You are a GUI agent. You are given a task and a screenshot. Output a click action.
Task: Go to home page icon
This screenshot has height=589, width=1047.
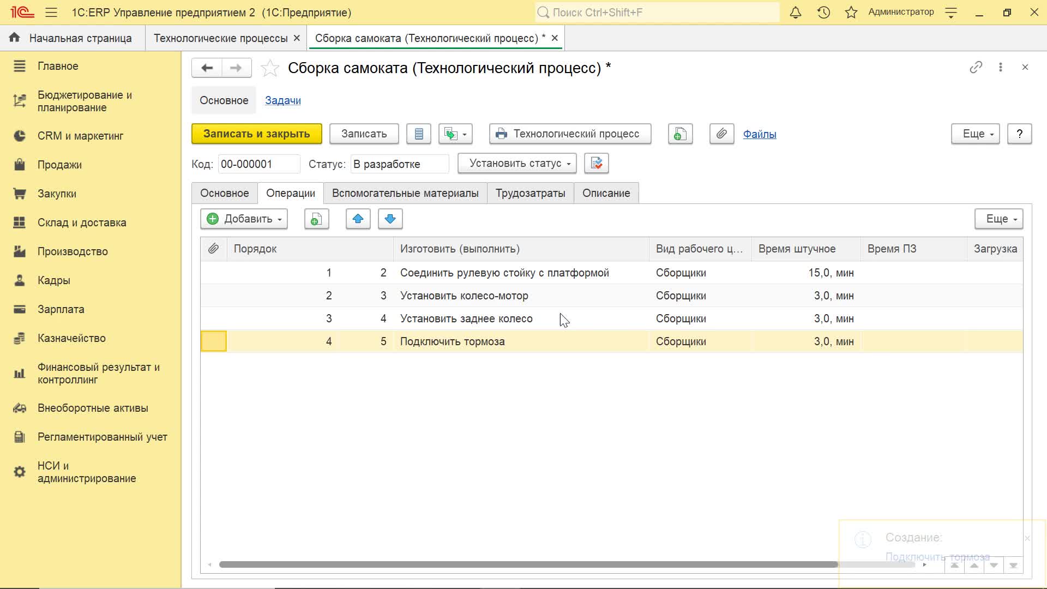tap(15, 38)
